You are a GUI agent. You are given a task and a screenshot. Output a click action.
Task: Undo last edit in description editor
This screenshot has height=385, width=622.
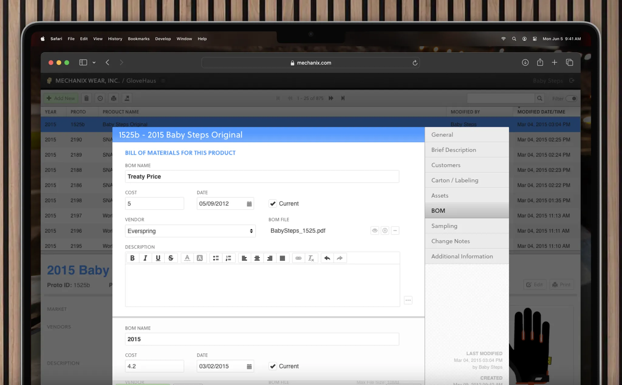click(x=327, y=258)
